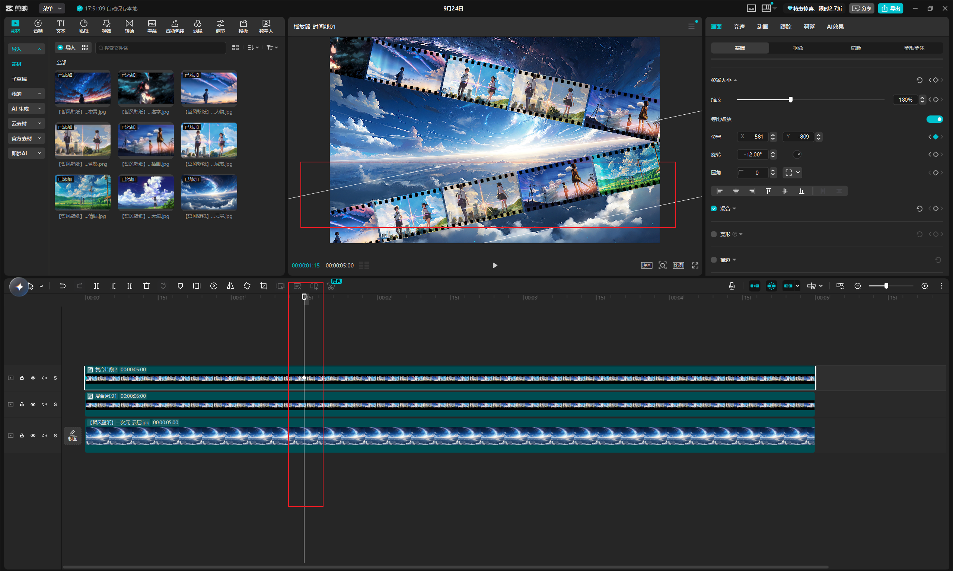The width and height of the screenshot is (953, 571).
Task: Click the timeline zoom-out minus icon
Action: (857, 286)
